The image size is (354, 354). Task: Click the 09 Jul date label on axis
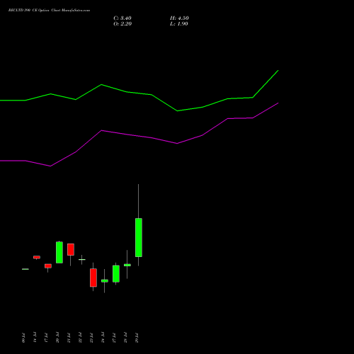[x=23, y=338]
